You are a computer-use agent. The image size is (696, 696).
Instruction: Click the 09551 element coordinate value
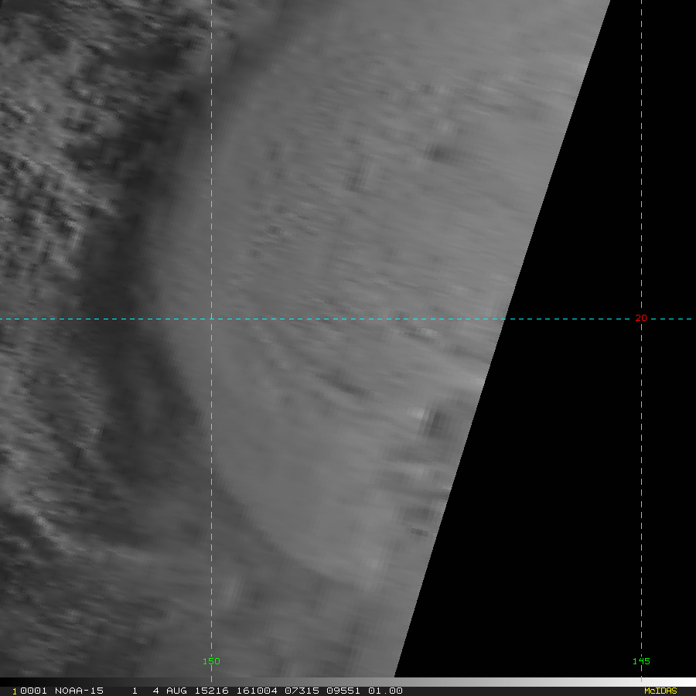[343, 691]
